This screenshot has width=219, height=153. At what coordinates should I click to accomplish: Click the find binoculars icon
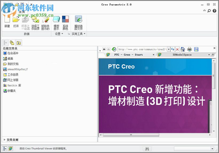(147, 149)
